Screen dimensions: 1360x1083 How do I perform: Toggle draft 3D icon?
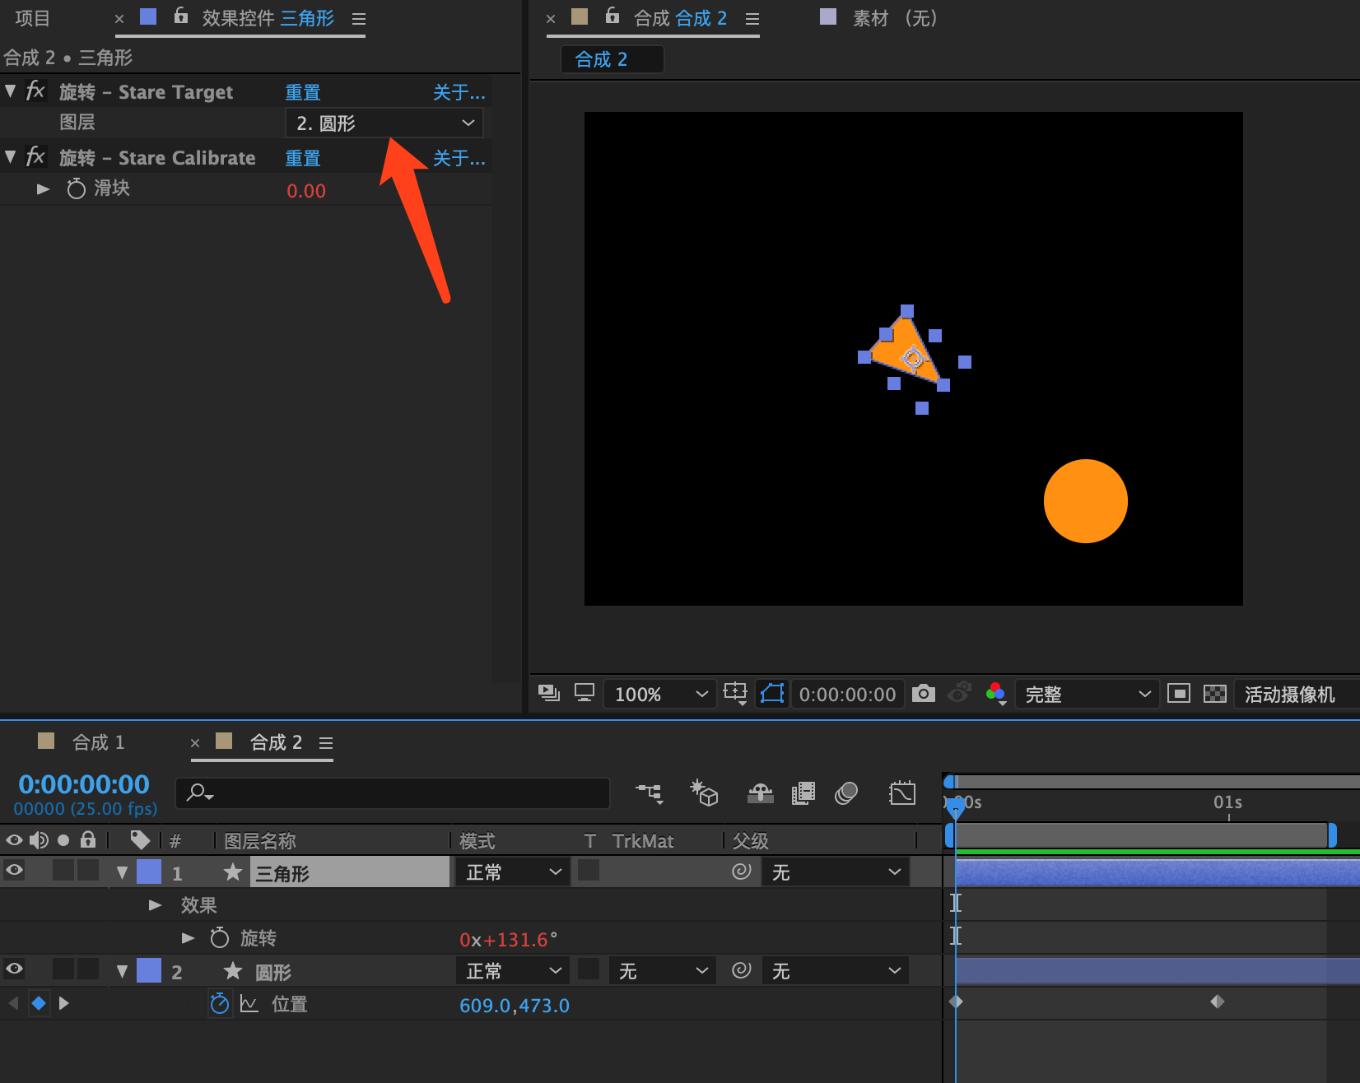[705, 793]
